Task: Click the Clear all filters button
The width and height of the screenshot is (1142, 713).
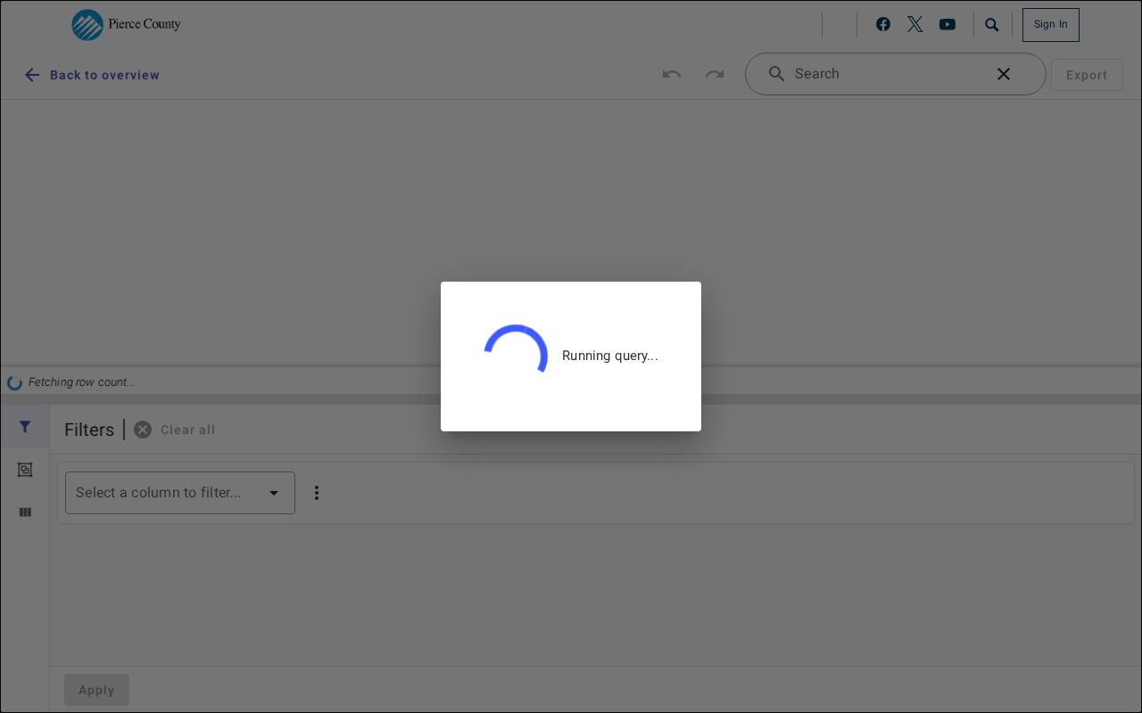Action: click(175, 430)
